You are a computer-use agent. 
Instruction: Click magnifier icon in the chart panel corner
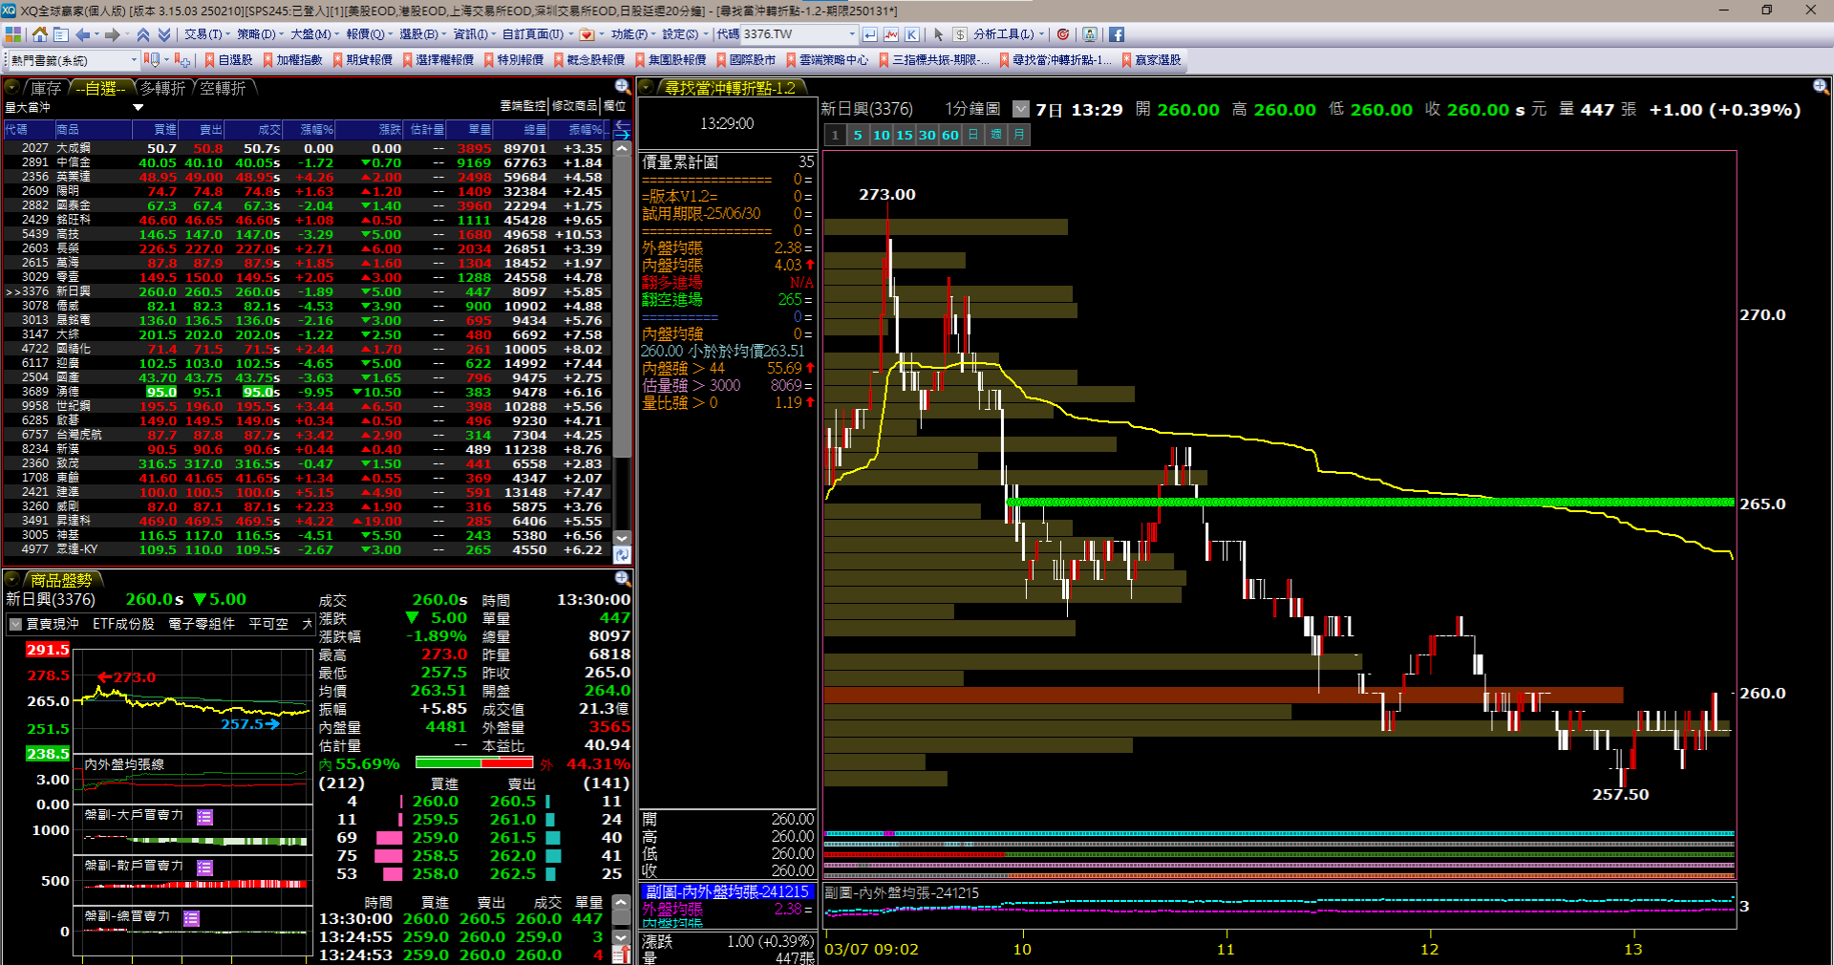point(1820,87)
